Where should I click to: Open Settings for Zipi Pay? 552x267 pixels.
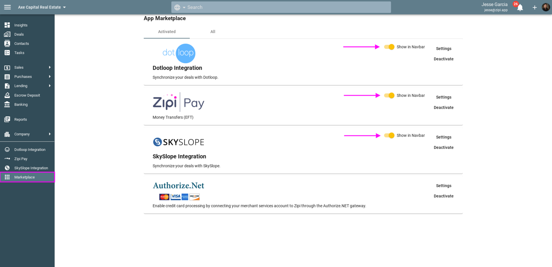coord(444,97)
